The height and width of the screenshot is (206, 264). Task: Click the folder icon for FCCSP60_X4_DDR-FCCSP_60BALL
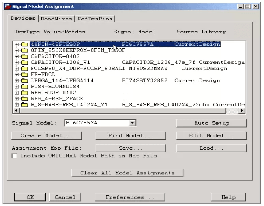pyautogui.click(x=24, y=69)
